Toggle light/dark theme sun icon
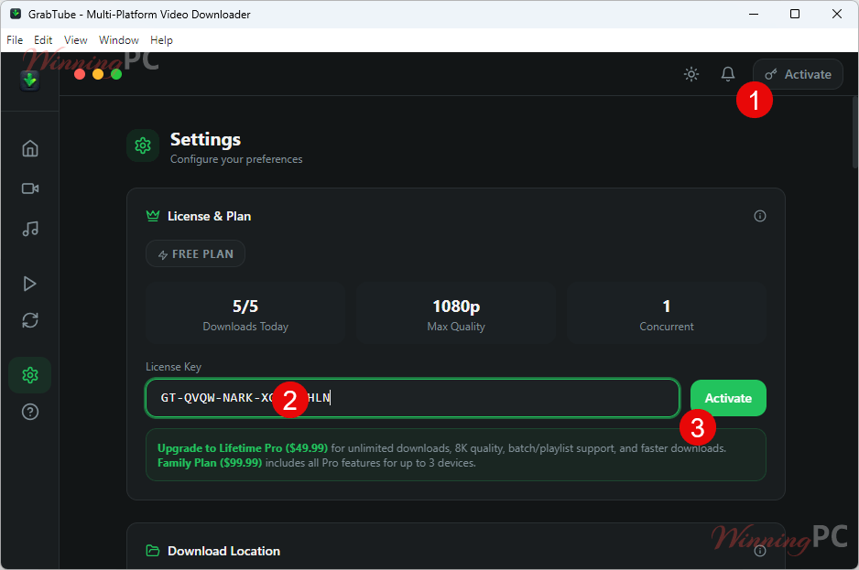The image size is (859, 570). (x=691, y=74)
